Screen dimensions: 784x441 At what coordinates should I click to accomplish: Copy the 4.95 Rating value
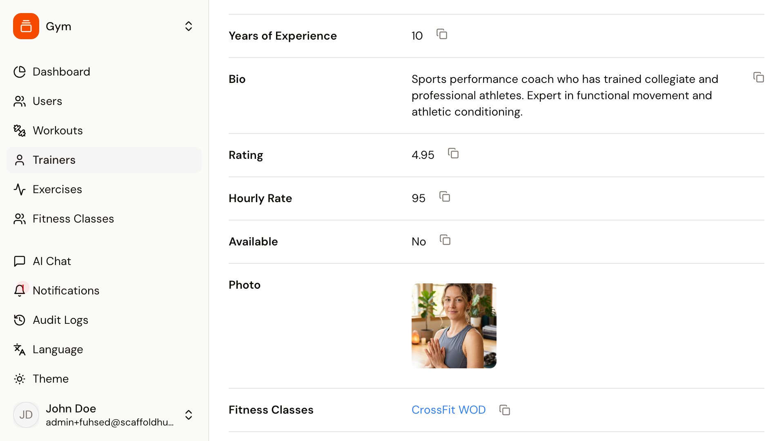pyautogui.click(x=453, y=154)
